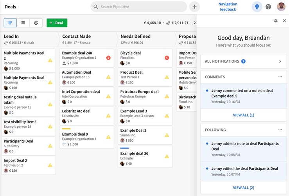Click warning icon on Participants Deal
Screen dimensions: 289x196
pos(50,146)
